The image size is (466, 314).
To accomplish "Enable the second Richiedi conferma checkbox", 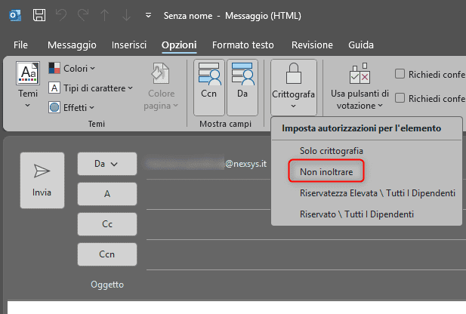I will click(400, 98).
